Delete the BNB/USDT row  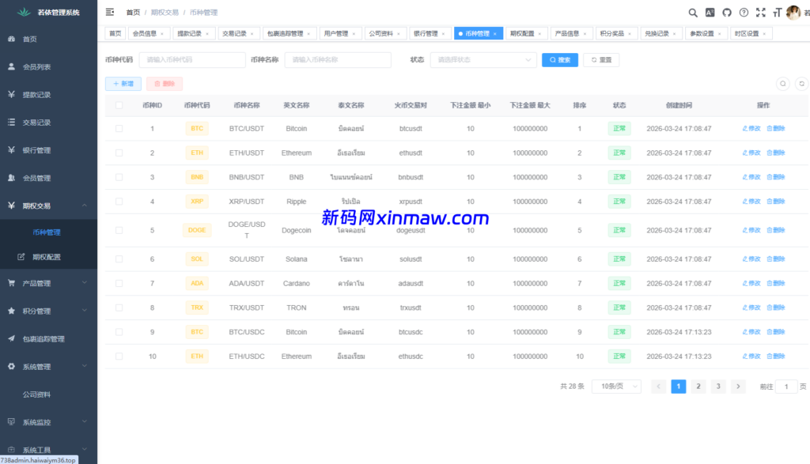(x=776, y=177)
